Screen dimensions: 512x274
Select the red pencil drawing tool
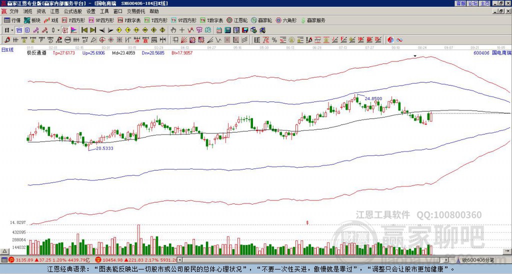click(x=7, y=40)
